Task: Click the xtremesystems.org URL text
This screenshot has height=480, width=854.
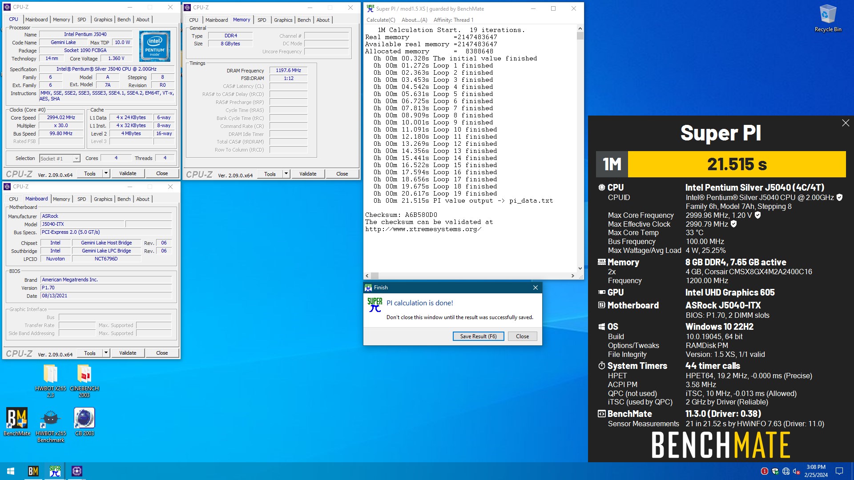Action: point(423,229)
